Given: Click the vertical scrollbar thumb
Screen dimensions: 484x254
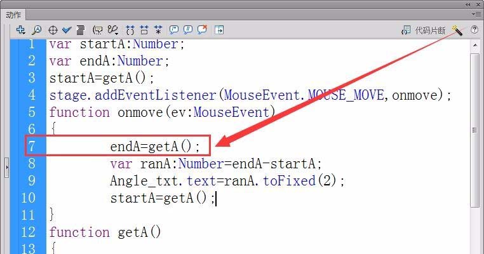Looking at the screenshot, I should (474, 130).
